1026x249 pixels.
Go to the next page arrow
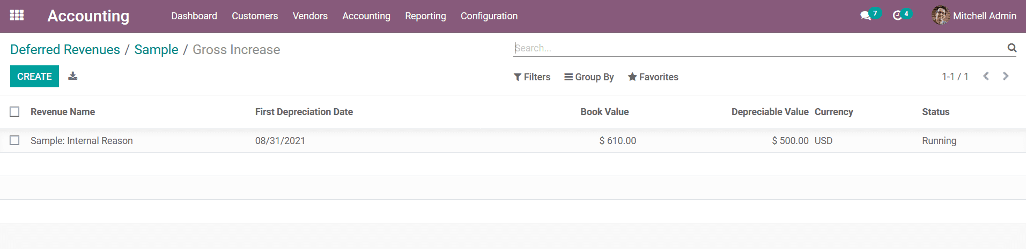pyautogui.click(x=1006, y=76)
